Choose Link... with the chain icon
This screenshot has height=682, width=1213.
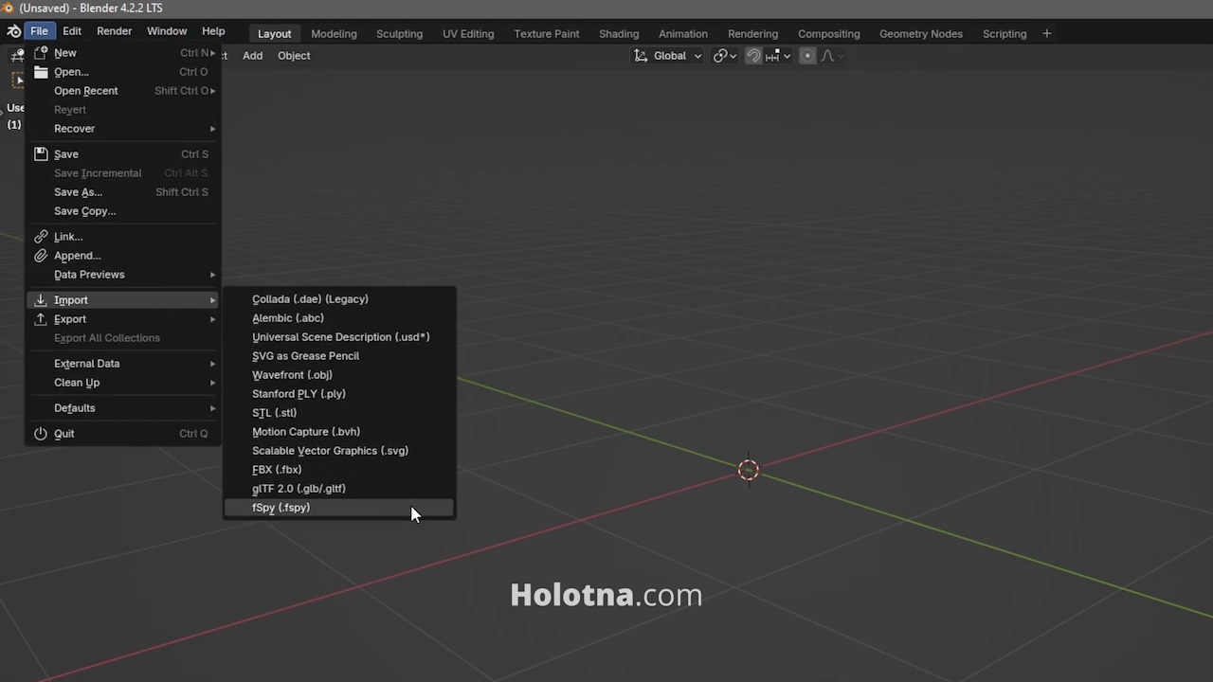[x=123, y=237]
